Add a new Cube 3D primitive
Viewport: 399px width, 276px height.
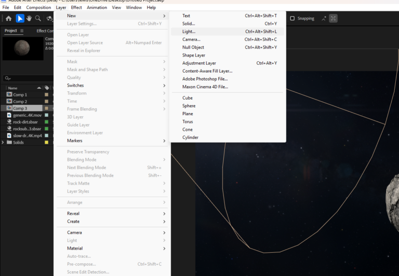(228, 98)
